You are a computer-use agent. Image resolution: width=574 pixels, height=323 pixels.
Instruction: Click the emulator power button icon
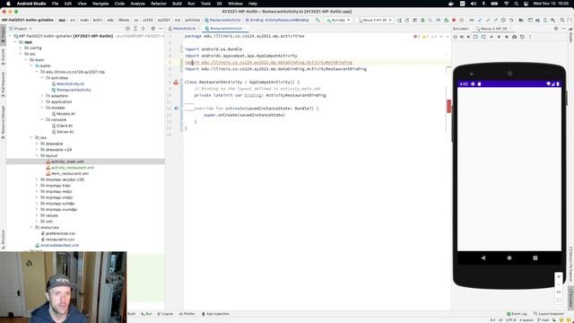(x=455, y=37)
